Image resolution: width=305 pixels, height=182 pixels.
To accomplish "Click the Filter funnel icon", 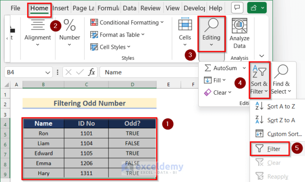I will 259,148.
